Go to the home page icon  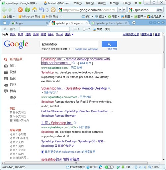pos(35,10)
